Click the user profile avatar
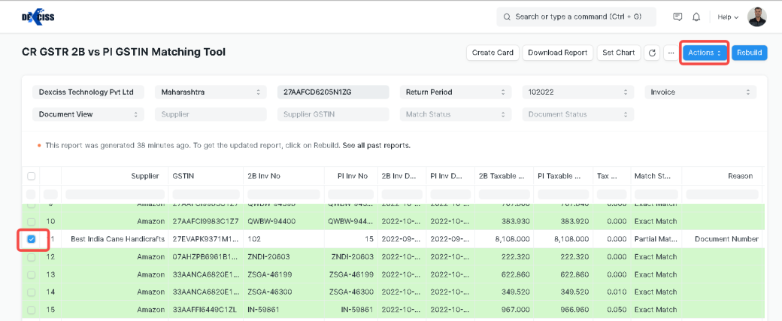Screen dimensions: 782x321 [757, 17]
